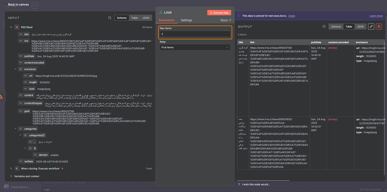Screen dimensions: 387x192
Task: Click the search icon in INPUT panel
Action: pos(110,18)
